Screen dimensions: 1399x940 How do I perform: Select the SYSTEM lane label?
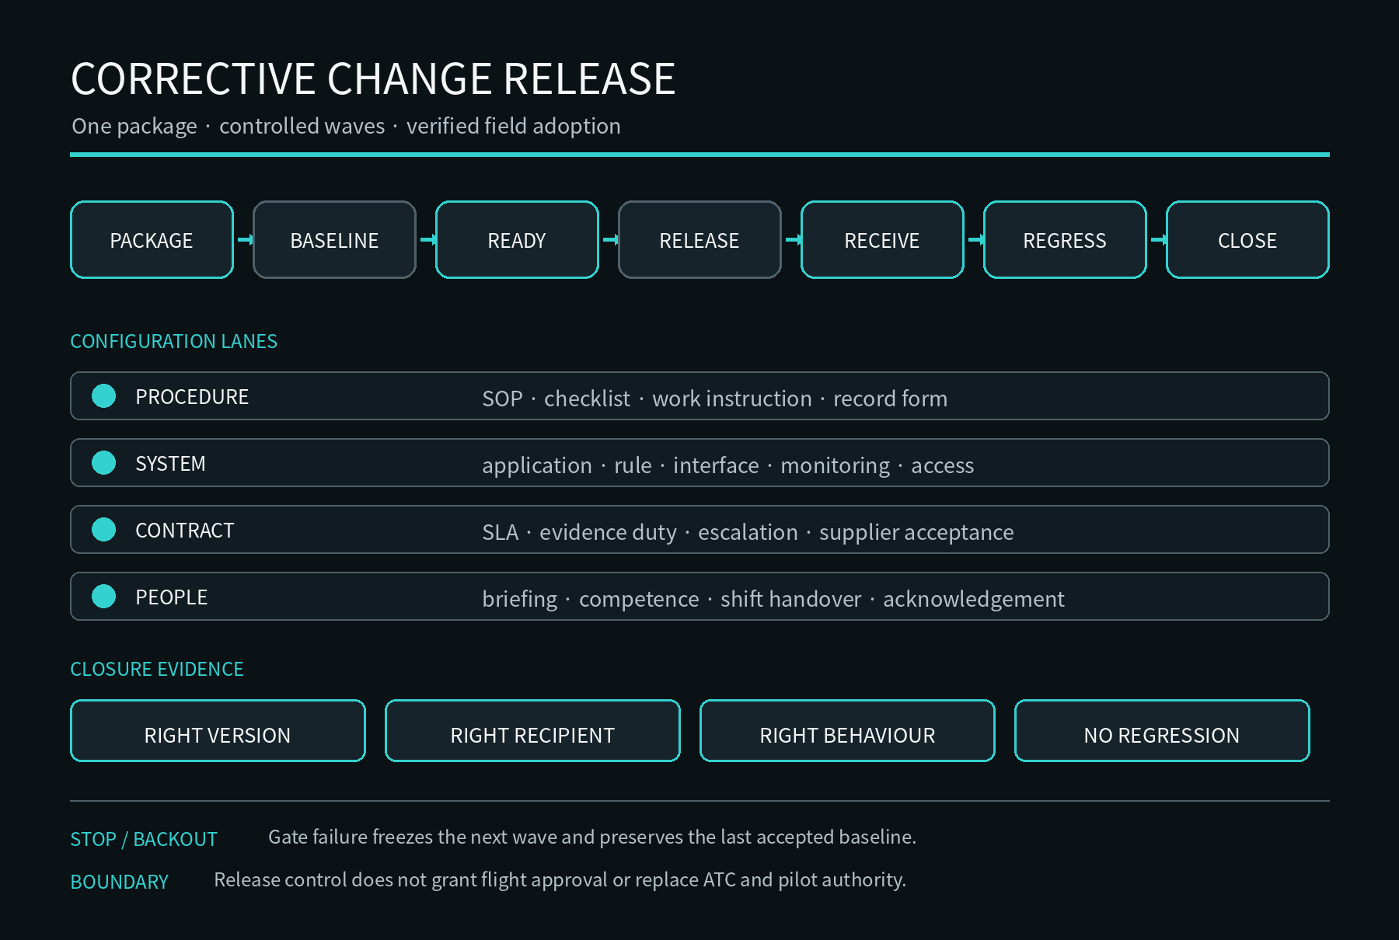[170, 464]
